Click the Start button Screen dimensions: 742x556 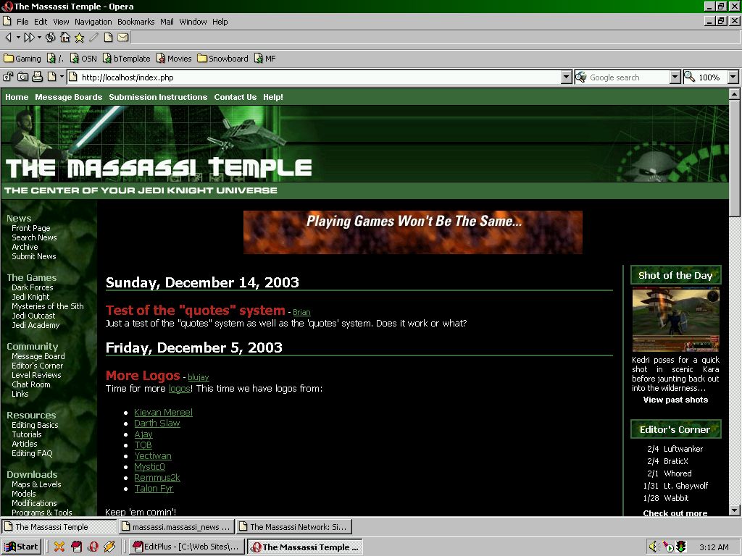tap(21, 547)
